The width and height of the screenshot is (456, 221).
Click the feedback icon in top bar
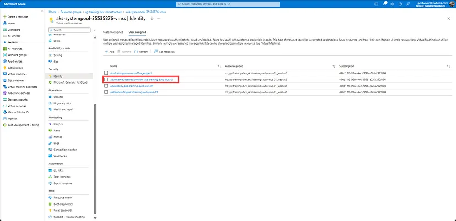(409, 4)
